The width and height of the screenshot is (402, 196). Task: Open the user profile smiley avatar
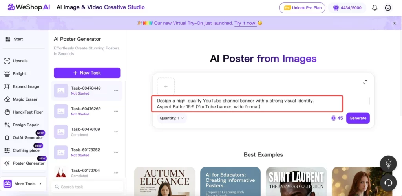pyautogui.click(x=388, y=8)
